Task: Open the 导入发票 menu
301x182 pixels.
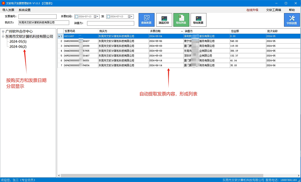Action: 8,9
